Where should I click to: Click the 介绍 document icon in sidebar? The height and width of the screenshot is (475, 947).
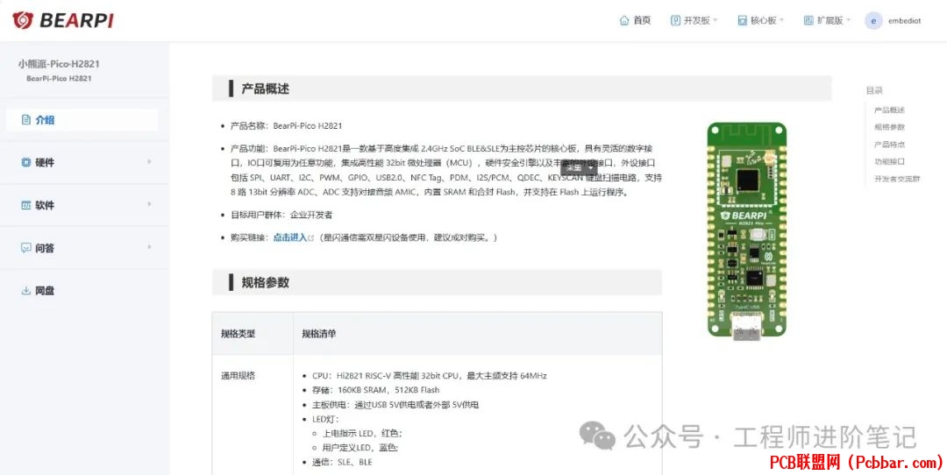click(26, 119)
